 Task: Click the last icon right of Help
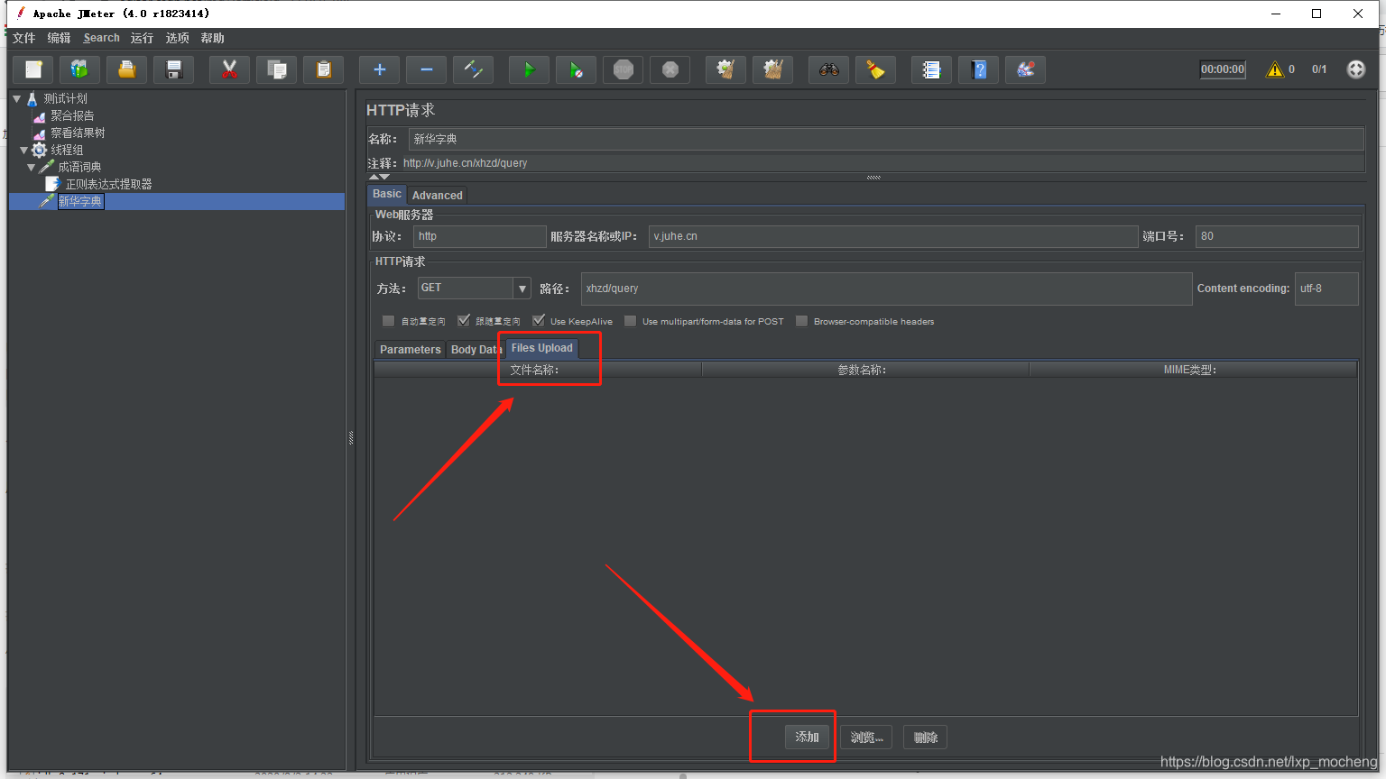click(1026, 69)
